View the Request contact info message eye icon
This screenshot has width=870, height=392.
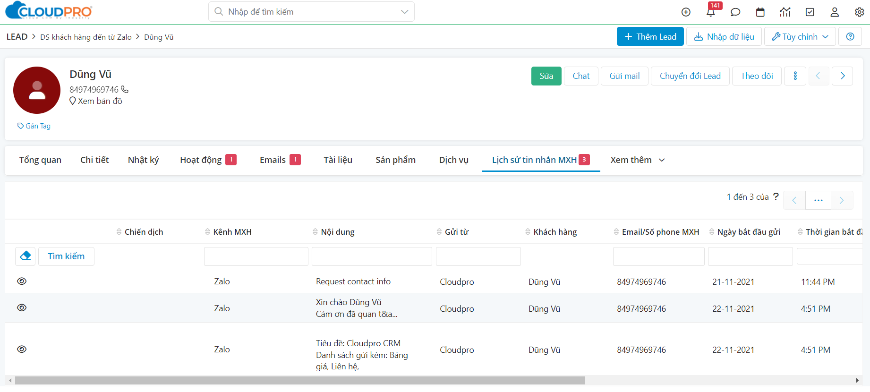(x=22, y=281)
